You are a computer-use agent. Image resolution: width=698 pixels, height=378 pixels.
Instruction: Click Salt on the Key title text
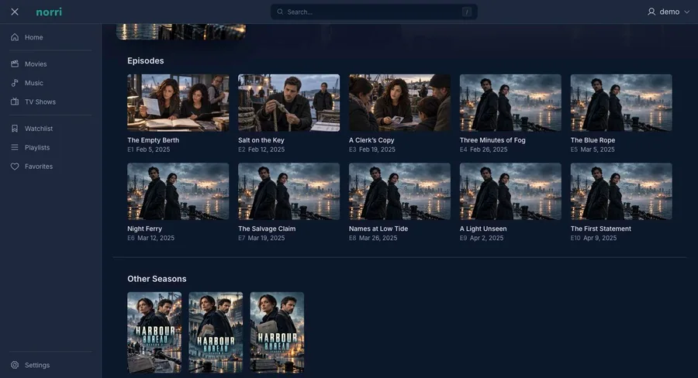point(261,140)
